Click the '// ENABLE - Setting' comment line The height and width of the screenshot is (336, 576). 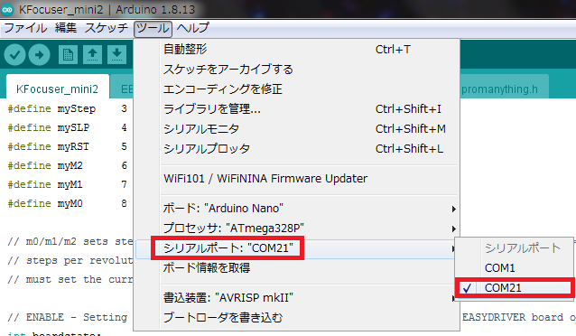point(68,317)
